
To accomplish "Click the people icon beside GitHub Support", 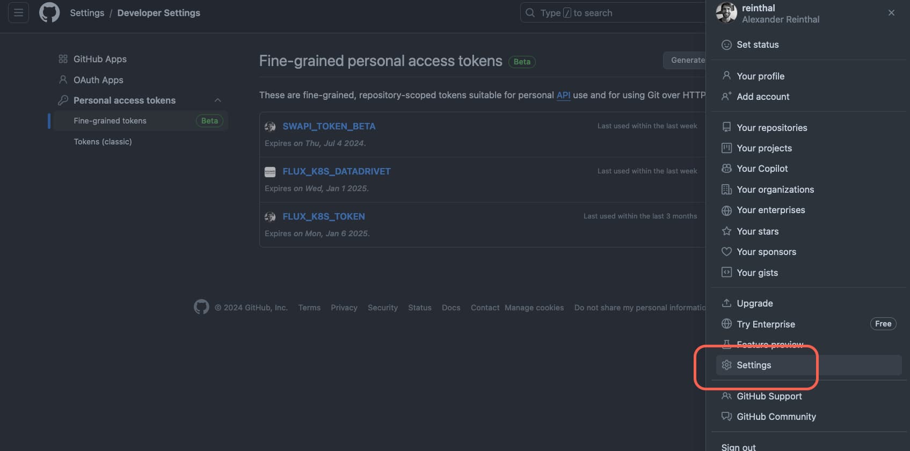I will 726,396.
